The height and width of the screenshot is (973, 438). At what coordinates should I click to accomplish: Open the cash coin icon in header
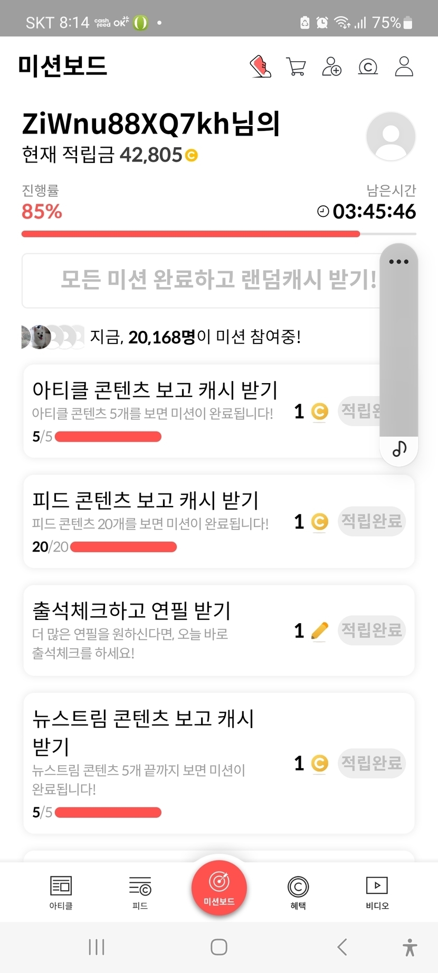(x=368, y=67)
